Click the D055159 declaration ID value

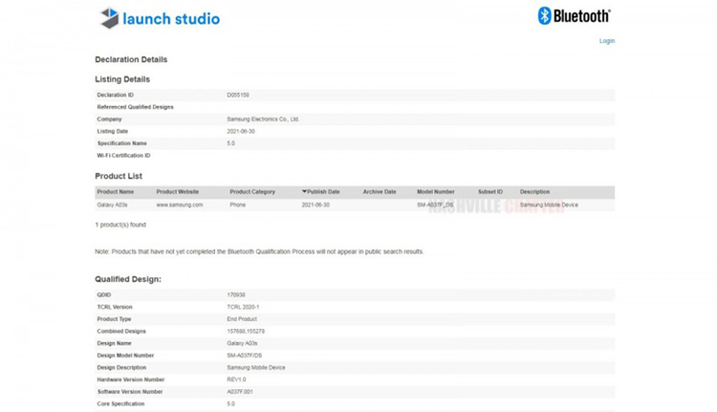tap(238, 96)
